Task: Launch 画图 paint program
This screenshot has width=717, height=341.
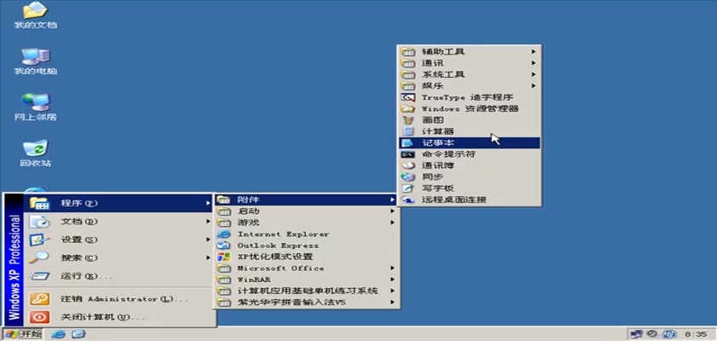Action: [x=469, y=120]
